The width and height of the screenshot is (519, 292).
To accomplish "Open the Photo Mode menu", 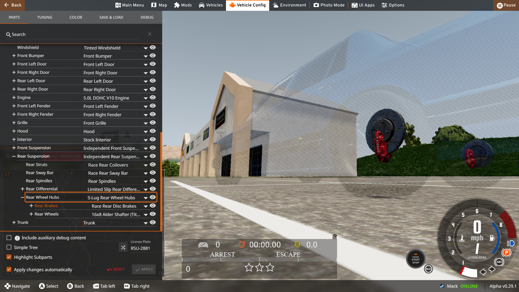I will 329,5.
